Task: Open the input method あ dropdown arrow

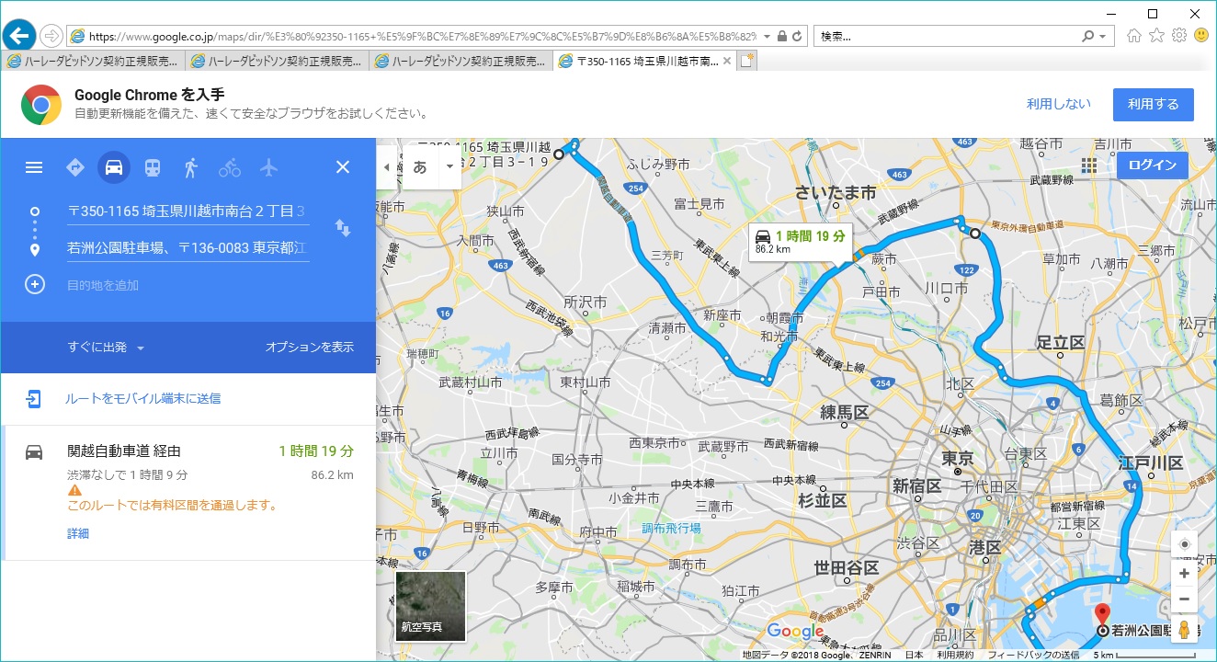Action: [449, 167]
